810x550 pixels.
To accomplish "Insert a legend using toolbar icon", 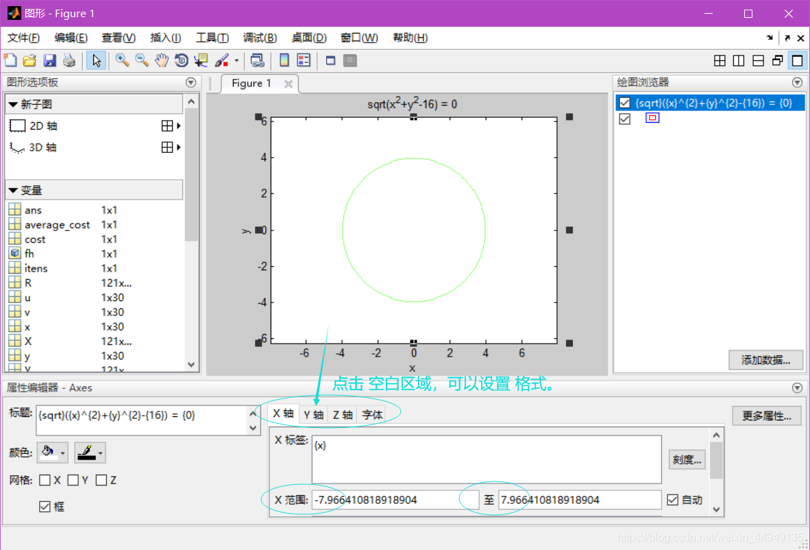I will click(304, 61).
